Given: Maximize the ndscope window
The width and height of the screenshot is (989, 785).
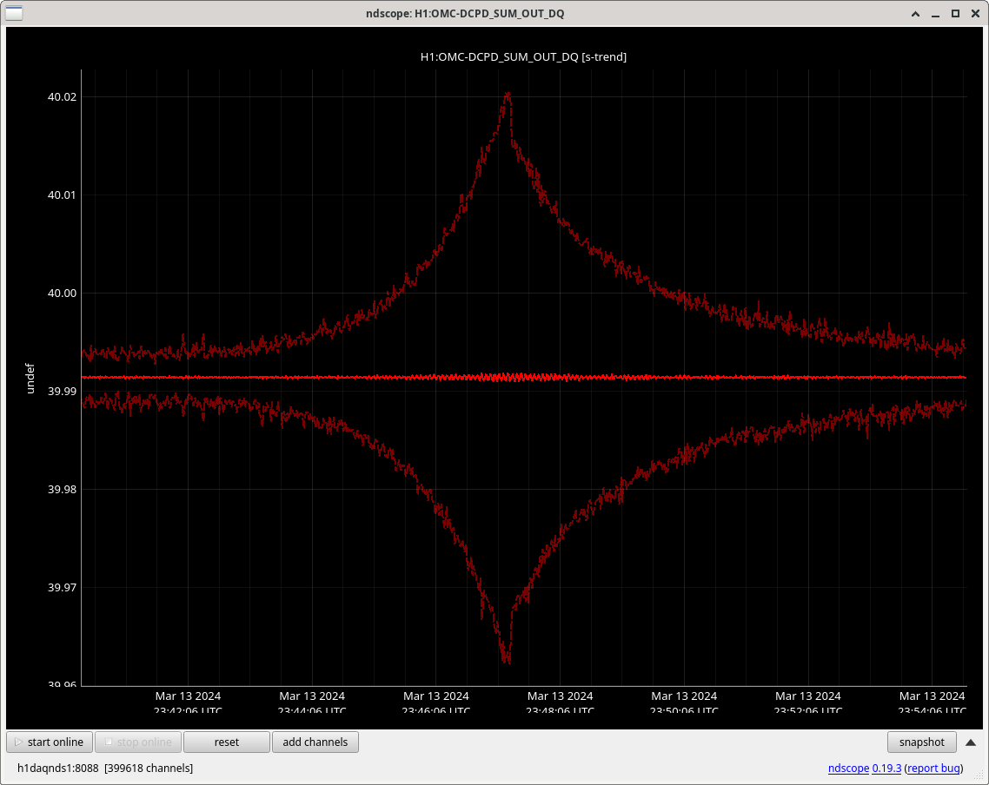Looking at the screenshot, I should pyautogui.click(x=955, y=13).
